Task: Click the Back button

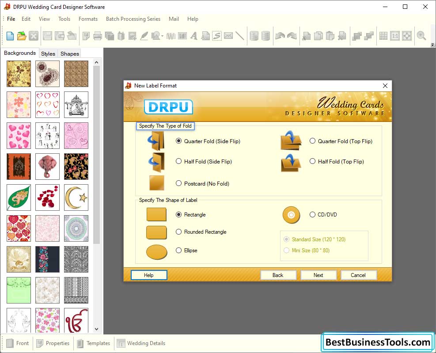Action: pyautogui.click(x=278, y=275)
